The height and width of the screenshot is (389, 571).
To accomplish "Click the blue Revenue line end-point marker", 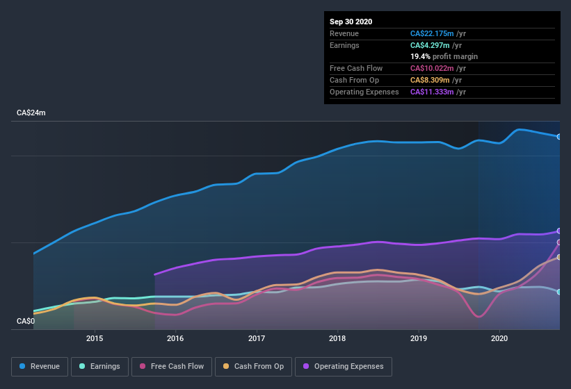I will pyautogui.click(x=559, y=137).
